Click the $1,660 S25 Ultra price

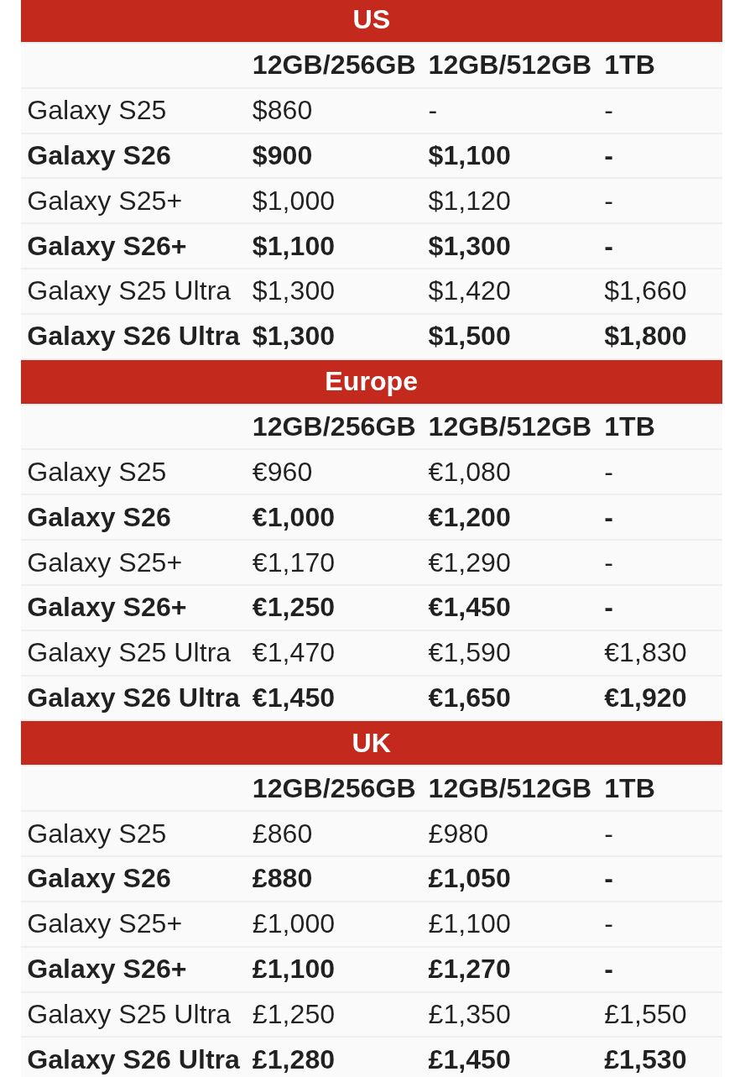click(645, 290)
